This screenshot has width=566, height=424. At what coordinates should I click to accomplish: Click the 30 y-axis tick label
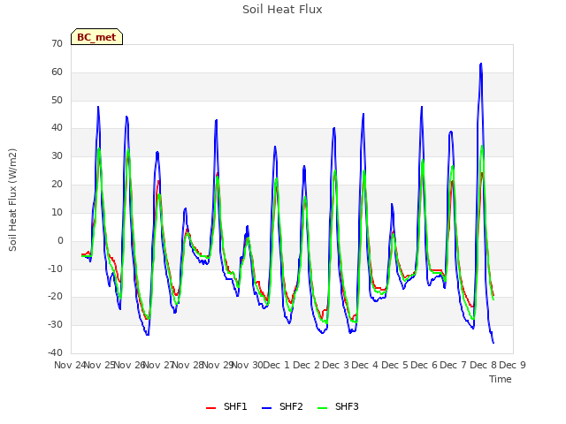point(57,155)
